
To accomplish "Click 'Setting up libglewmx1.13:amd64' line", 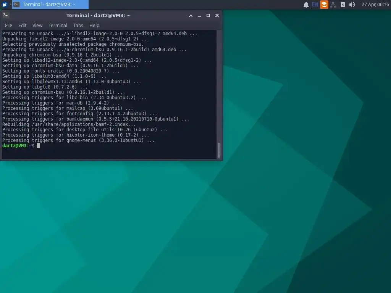I will (71, 82).
